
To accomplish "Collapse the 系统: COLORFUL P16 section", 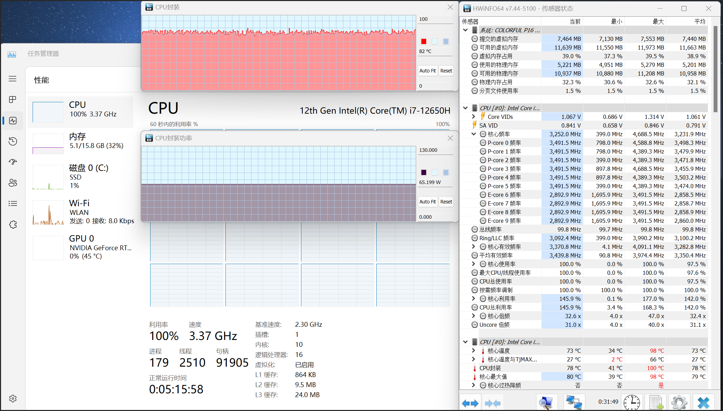I will [x=465, y=30].
